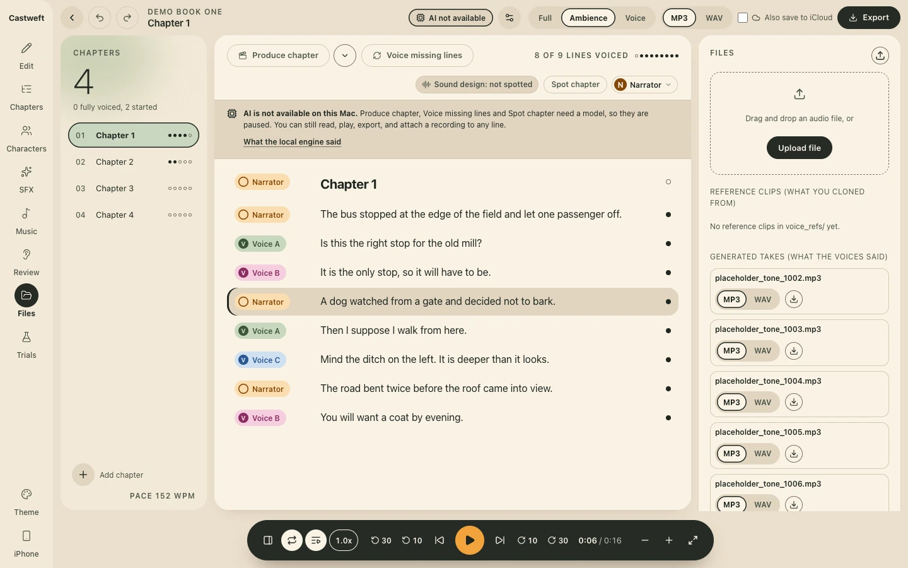Change the 1.0x playback speed
Screen dimensions: 908x568
(344, 540)
